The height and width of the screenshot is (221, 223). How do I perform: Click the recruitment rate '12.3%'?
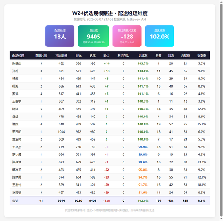pos(202,109)
